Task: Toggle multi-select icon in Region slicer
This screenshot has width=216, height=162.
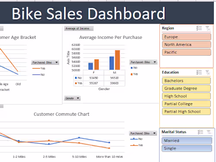Action: 199,28
